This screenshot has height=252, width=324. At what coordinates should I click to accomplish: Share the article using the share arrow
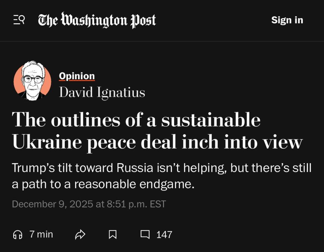(80, 234)
